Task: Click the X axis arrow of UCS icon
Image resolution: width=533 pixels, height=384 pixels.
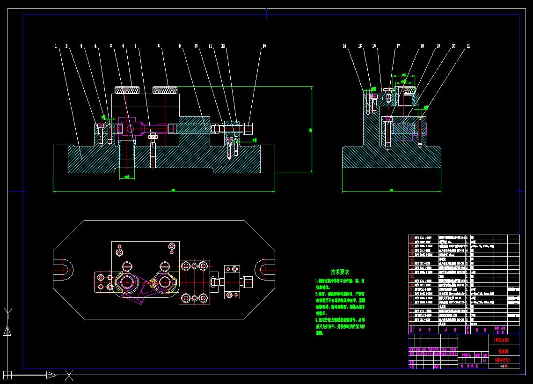Action: [x=51, y=375]
